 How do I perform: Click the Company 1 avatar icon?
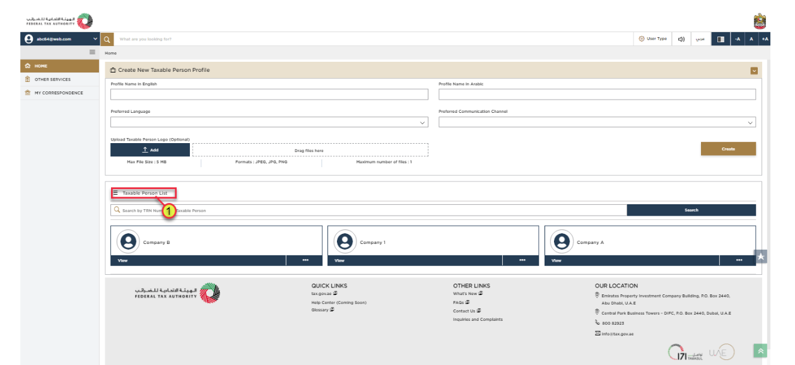click(345, 241)
